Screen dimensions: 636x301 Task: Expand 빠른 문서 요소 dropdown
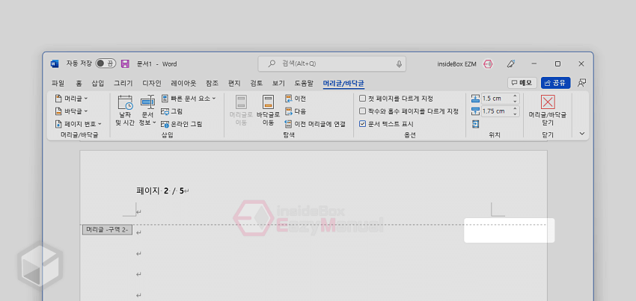(189, 98)
